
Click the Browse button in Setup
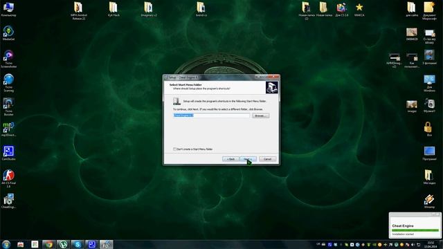coord(260,116)
